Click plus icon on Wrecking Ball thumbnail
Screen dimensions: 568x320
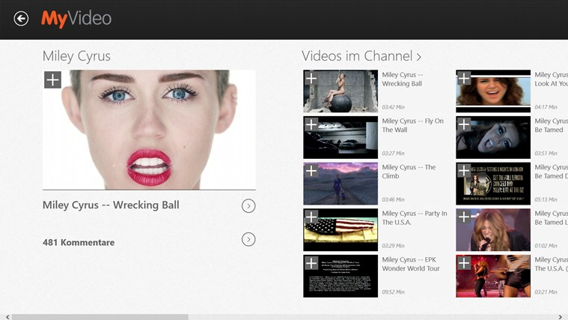pyautogui.click(x=311, y=78)
